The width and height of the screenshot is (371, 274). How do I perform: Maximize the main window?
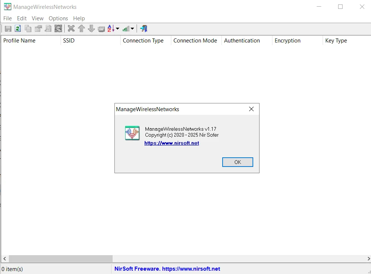coord(340,7)
